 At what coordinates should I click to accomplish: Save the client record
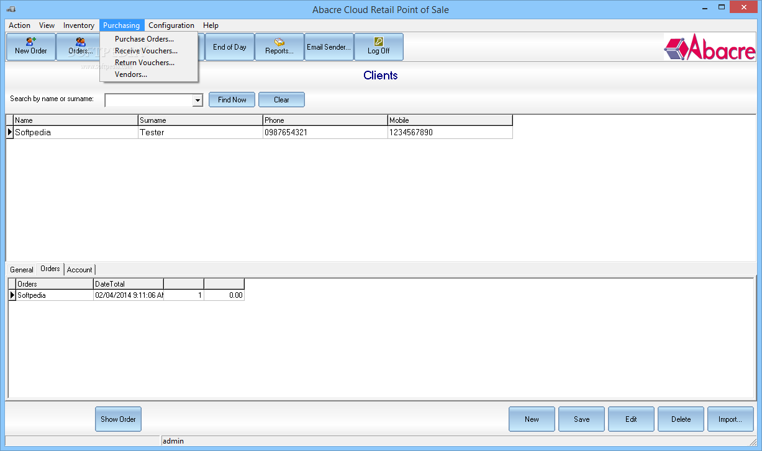point(581,419)
